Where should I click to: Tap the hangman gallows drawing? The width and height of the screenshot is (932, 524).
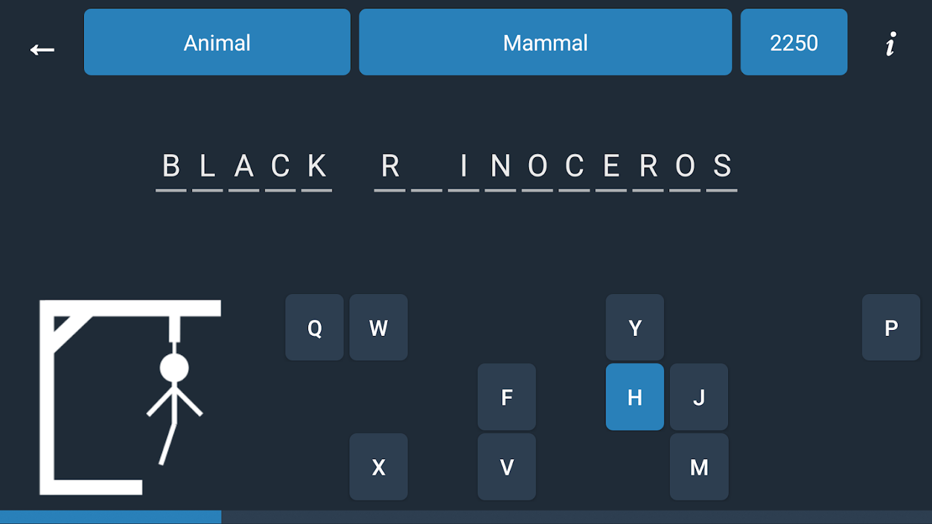tap(130, 397)
